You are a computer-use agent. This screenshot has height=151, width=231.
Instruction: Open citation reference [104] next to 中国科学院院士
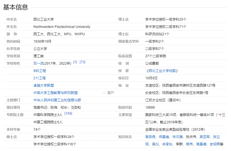tap(68, 113)
